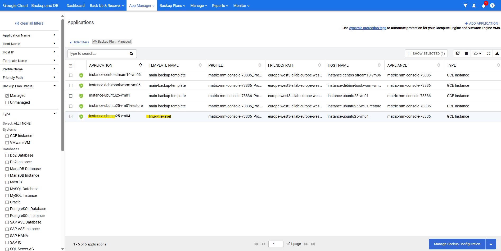Click the search magnifier icon
Viewport: 501px width, 251px height.
pyautogui.click(x=132, y=54)
